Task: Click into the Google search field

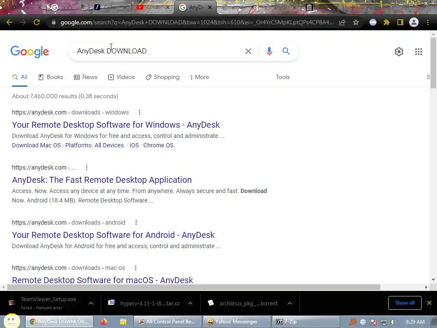Action: pos(159,51)
